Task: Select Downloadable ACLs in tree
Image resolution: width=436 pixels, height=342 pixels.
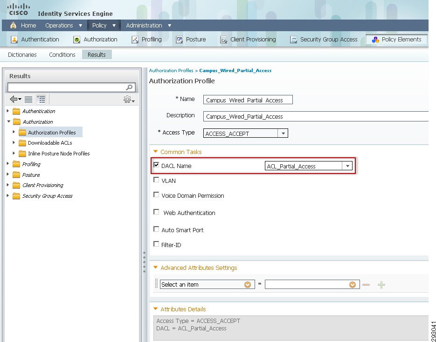Action: coord(50,143)
